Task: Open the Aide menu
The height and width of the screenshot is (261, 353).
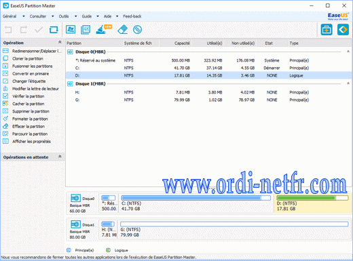Action: [x=107, y=16]
